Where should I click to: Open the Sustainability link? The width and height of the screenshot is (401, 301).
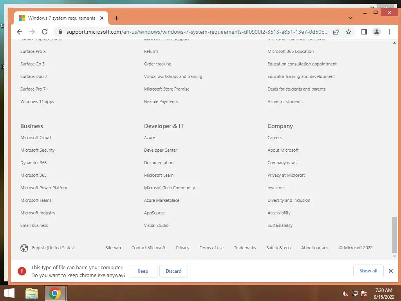tap(280, 225)
